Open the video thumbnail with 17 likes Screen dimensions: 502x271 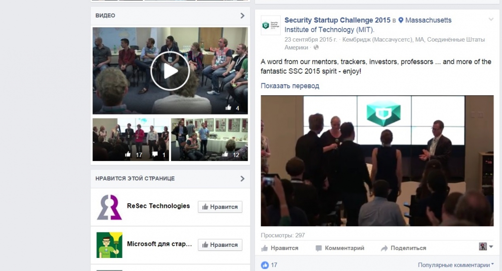click(131, 140)
